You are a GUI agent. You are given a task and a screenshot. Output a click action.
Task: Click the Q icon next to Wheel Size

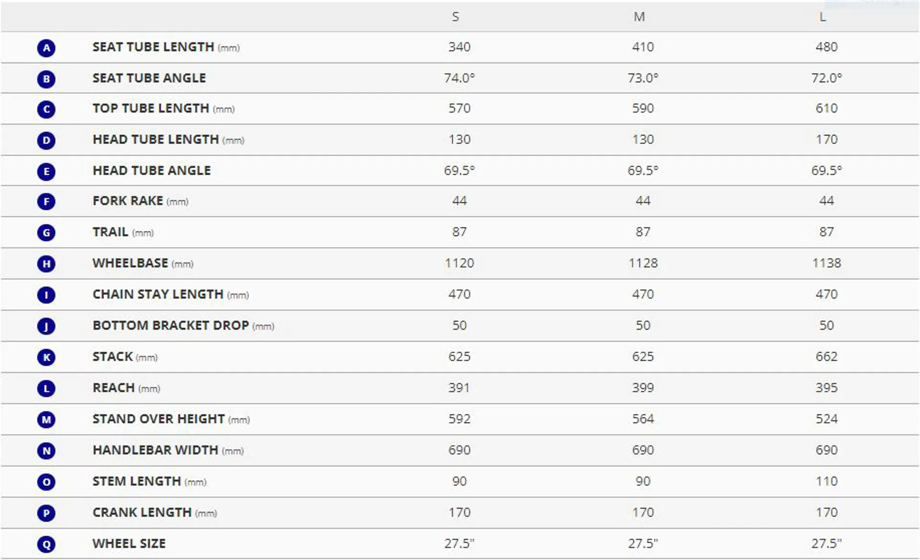(46, 544)
